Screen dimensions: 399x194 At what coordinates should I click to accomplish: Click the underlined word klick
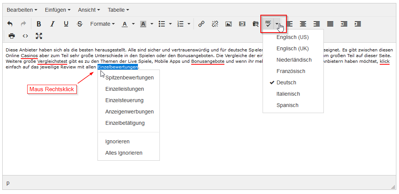(385, 61)
